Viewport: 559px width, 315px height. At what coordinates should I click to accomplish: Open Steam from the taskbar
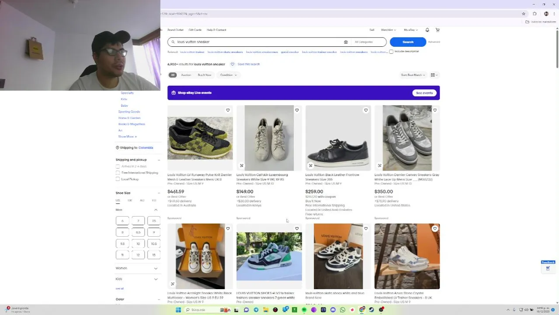(371, 310)
